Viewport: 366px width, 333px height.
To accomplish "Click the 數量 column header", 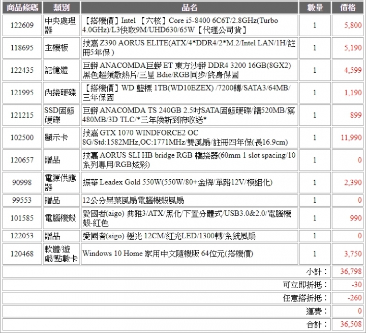I will (x=315, y=8).
